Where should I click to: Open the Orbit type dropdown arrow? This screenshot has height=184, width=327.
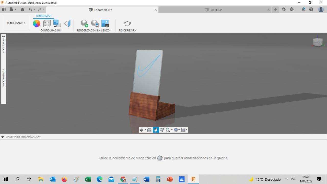pos(145,130)
